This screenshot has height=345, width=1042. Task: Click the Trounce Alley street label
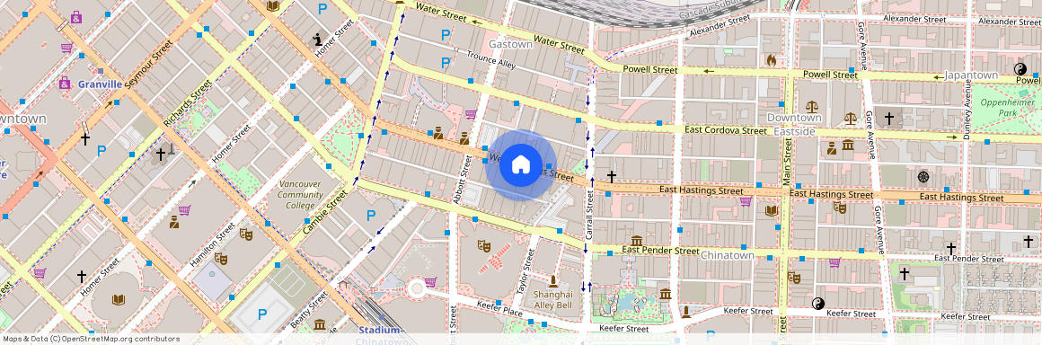coord(491,60)
